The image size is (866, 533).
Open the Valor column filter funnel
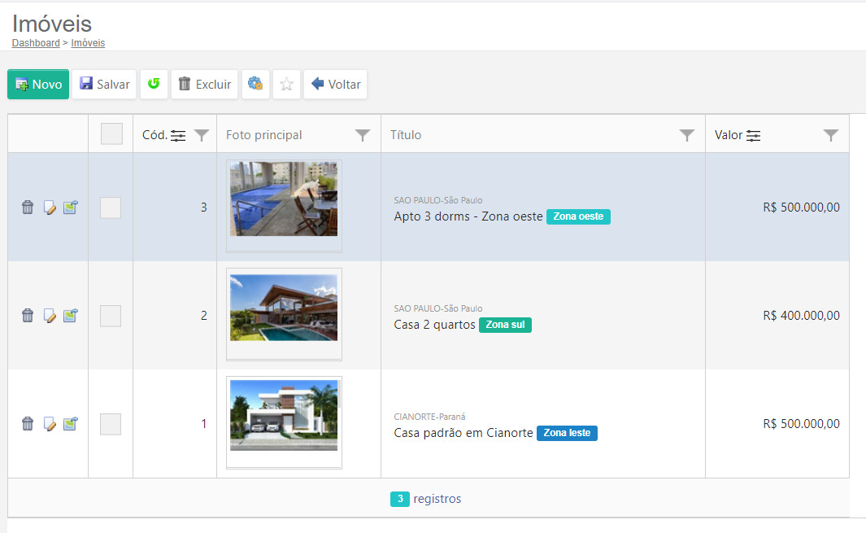click(x=830, y=135)
